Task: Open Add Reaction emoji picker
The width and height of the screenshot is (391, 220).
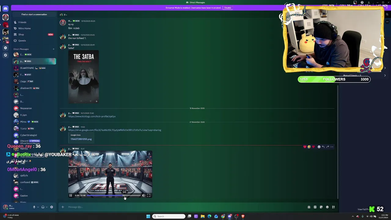Action: (x=319, y=147)
